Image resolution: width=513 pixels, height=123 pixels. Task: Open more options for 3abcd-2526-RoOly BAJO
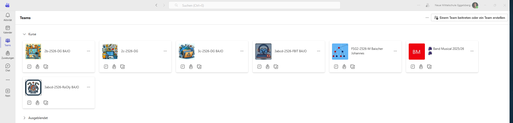(88, 87)
